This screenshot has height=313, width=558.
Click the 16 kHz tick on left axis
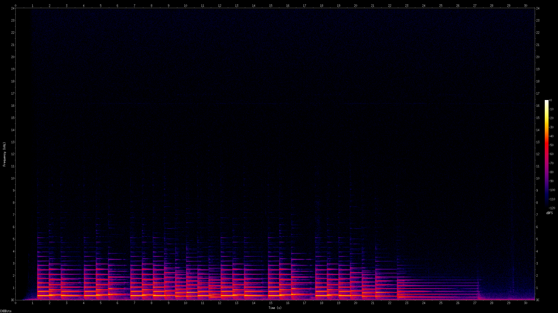(13, 106)
